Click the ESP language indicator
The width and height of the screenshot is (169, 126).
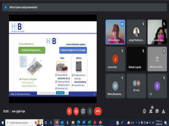click(x=153, y=123)
